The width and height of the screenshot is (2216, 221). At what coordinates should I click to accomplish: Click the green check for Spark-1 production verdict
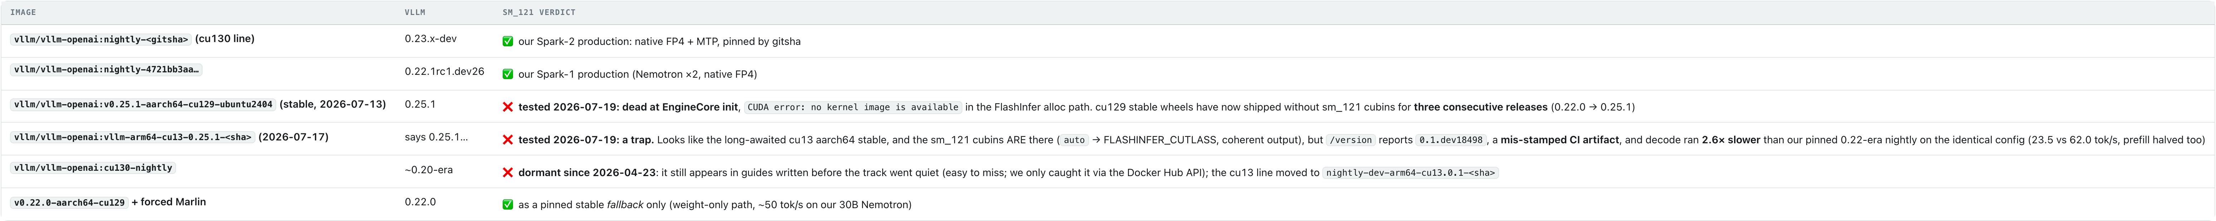(x=508, y=74)
